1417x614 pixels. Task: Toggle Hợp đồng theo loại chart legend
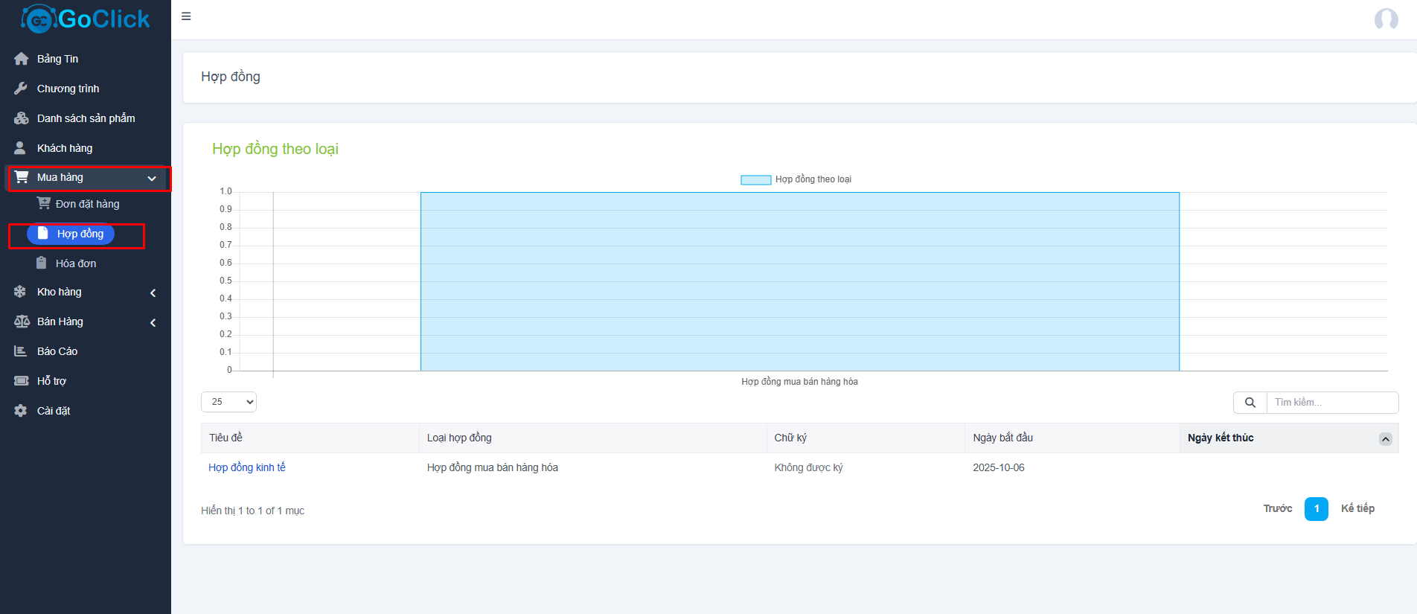[x=755, y=179]
